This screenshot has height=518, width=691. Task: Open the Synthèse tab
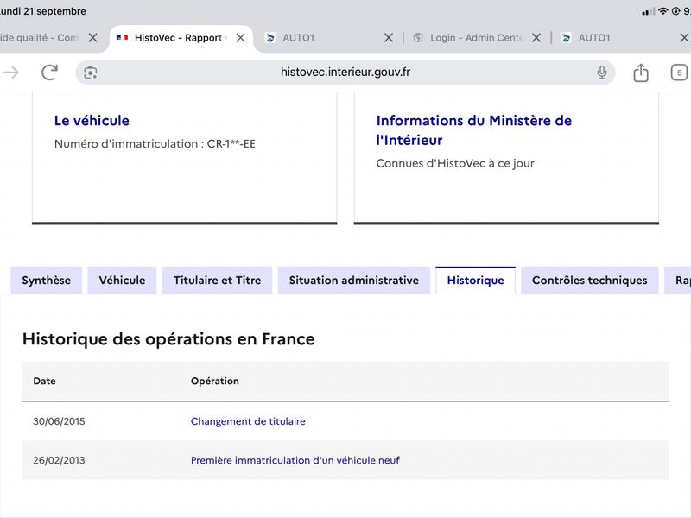pyautogui.click(x=47, y=280)
